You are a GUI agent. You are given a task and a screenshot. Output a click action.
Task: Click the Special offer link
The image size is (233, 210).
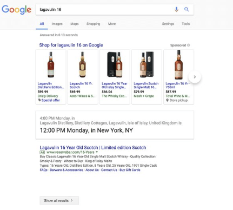point(51,100)
